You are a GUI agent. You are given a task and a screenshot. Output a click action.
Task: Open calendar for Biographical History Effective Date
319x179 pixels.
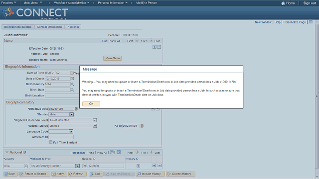click(76, 109)
